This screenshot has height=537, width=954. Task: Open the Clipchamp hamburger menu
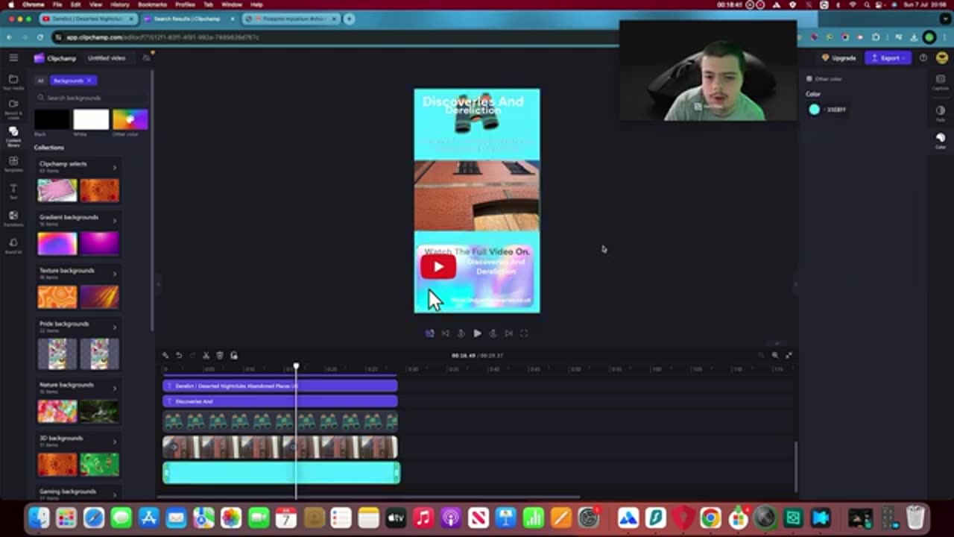point(13,57)
